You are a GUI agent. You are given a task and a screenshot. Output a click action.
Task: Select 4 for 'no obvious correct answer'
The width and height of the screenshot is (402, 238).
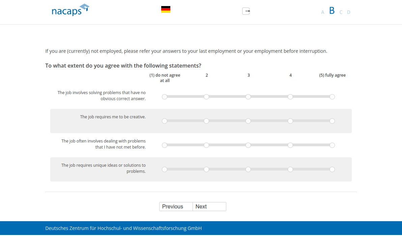coord(290,97)
